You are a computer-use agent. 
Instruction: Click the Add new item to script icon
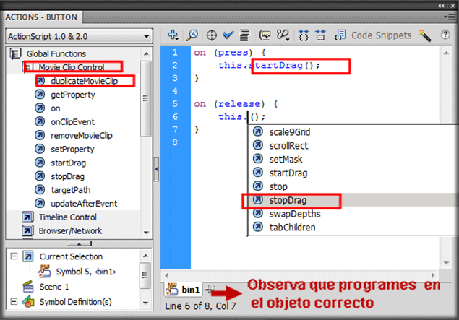coord(173,35)
